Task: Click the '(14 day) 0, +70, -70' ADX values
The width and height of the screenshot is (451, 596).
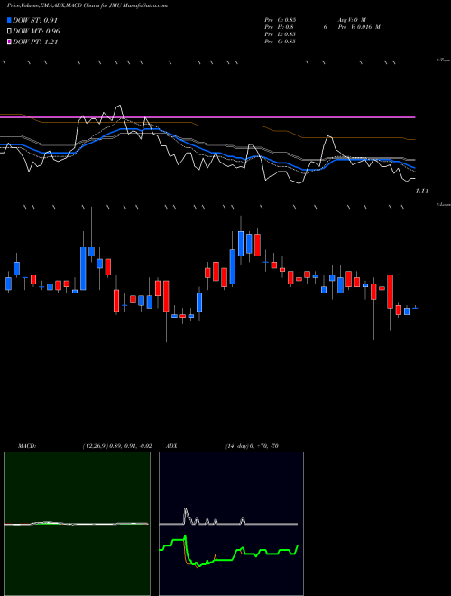Action: 251,446
